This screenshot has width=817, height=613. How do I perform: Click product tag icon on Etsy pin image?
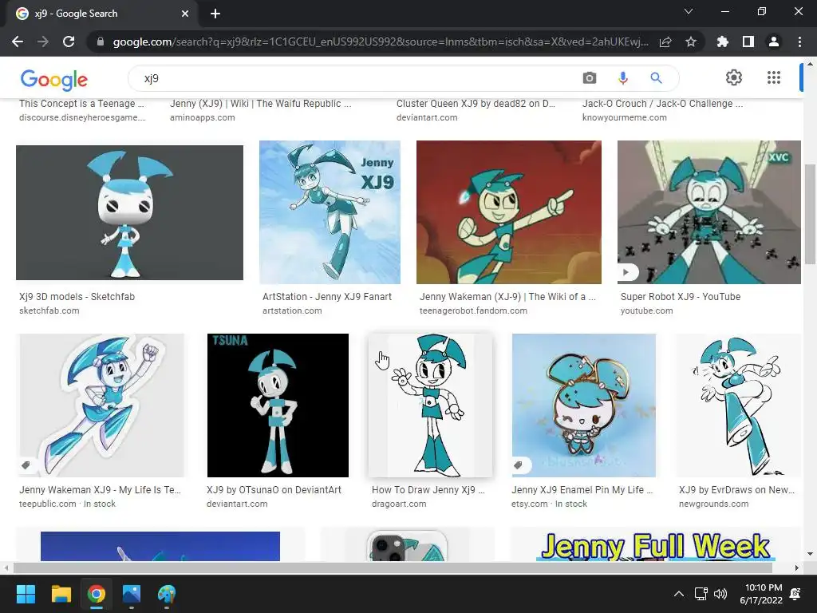click(x=519, y=465)
